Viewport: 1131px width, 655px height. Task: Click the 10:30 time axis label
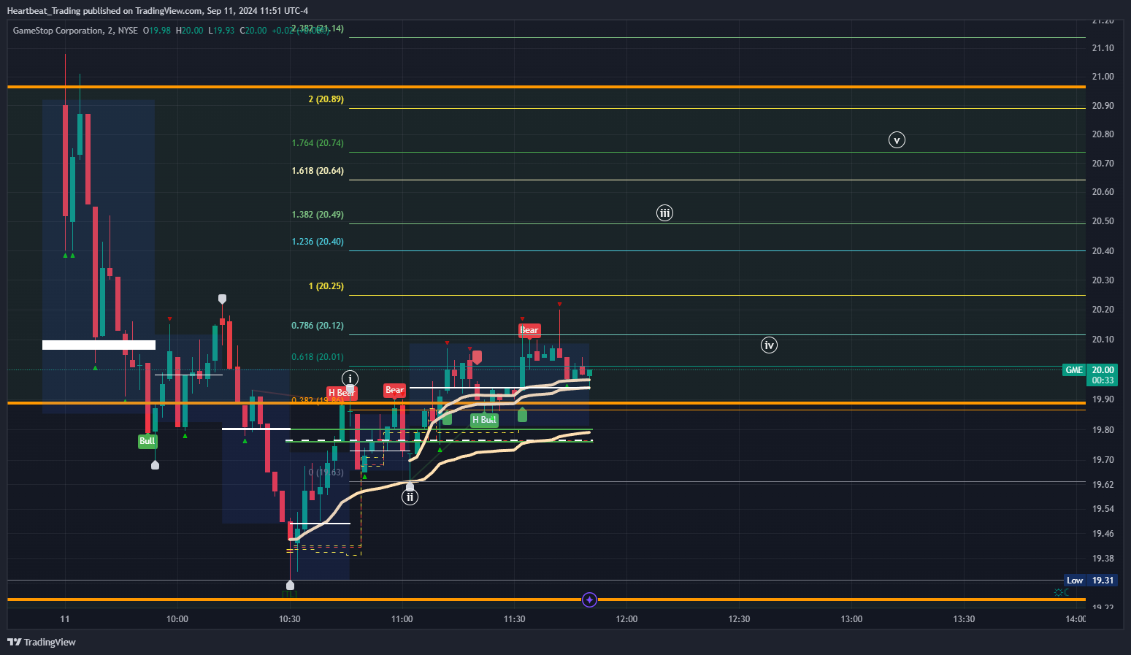pyautogui.click(x=290, y=619)
